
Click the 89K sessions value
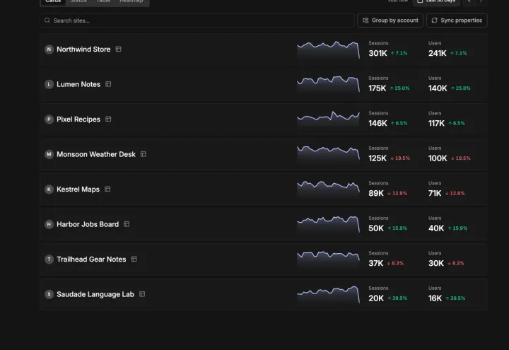376,194
